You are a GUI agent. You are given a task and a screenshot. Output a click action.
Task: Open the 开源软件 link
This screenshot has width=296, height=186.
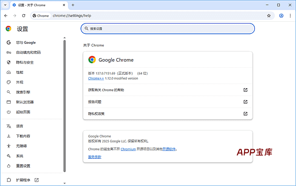[x=169, y=149]
